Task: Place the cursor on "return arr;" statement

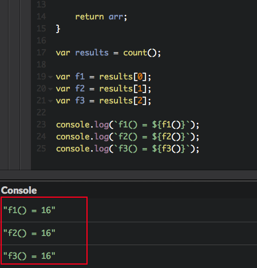Action: point(101,17)
